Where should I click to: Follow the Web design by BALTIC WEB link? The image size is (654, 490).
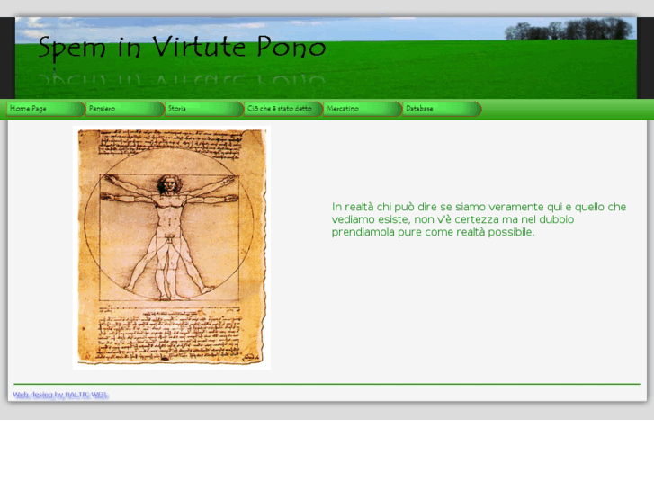click(60, 395)
